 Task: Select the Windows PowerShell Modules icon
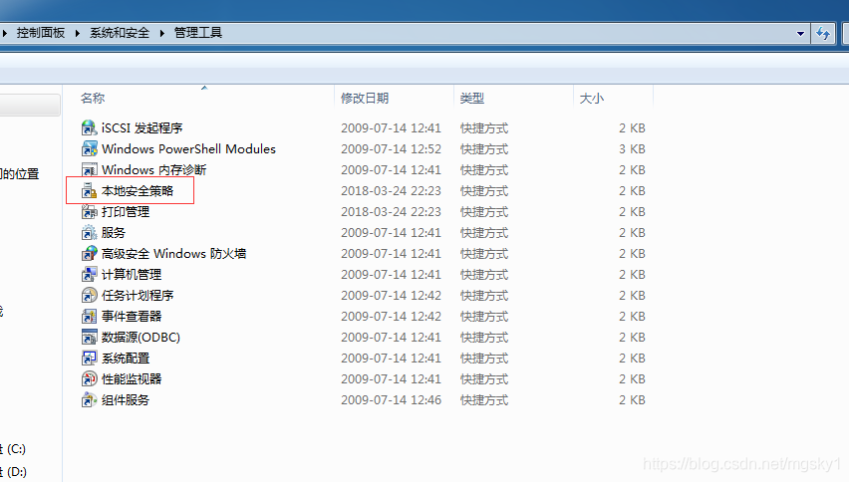(89, 148)
